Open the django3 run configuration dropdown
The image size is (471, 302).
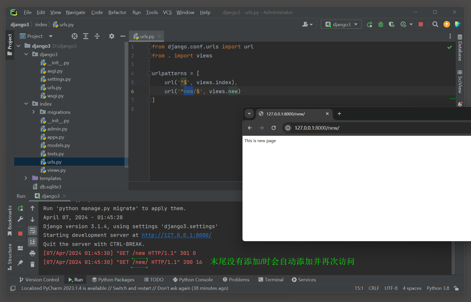pyautogui.click(x=341, y=24)
